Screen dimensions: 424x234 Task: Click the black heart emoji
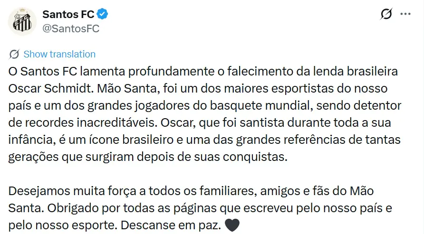coord(231,224)
